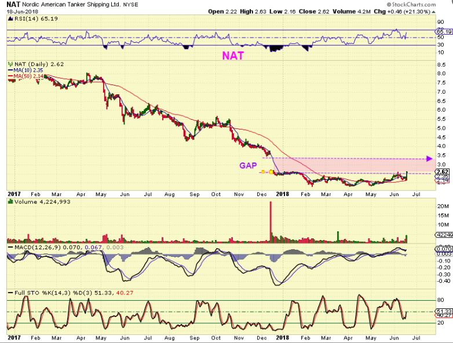Click the High 2.63 value
Image resolution: width=453 pixels, height=343 pixels.
(x=253, y=12)
